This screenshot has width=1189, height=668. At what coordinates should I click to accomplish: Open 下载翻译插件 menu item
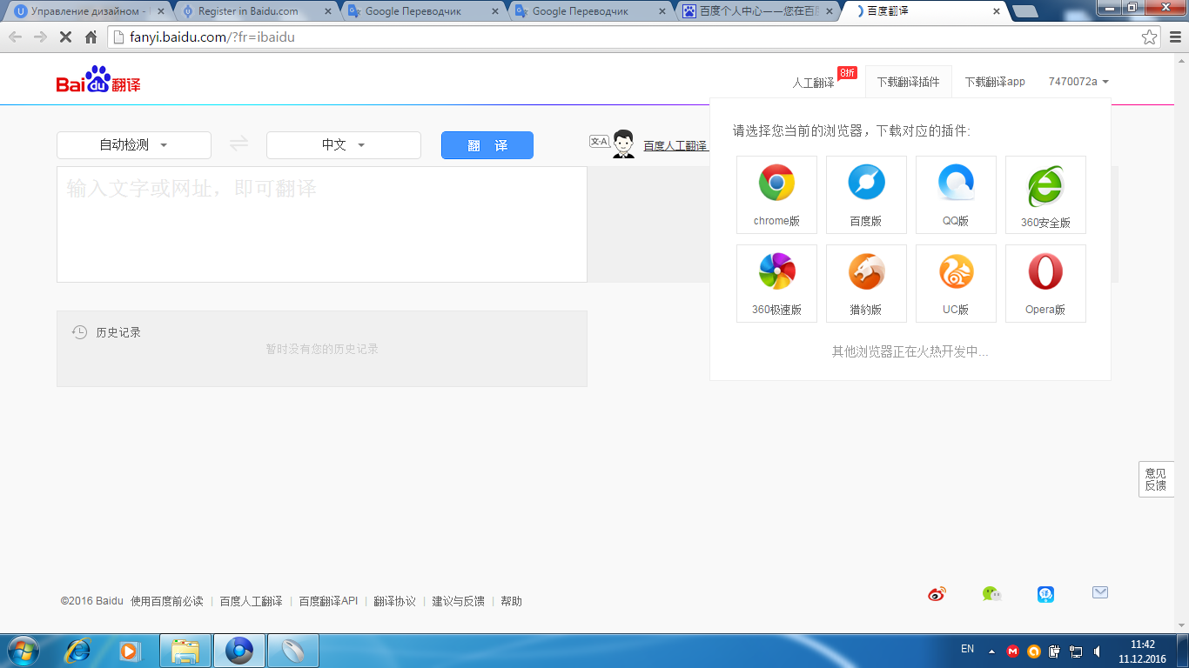tap(909, 82)
